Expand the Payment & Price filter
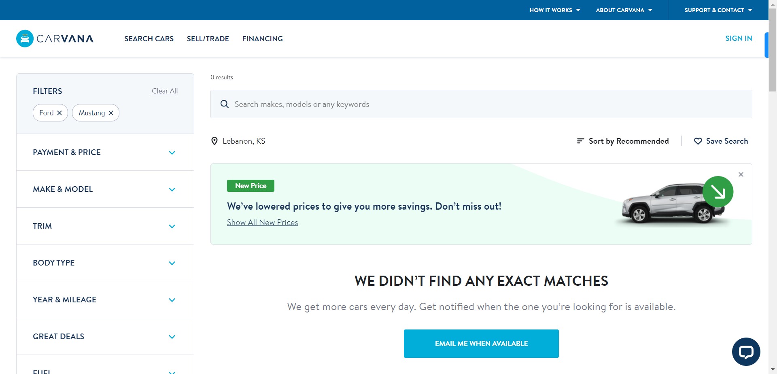Screen dimensions: 777x374 click(172, 153)
